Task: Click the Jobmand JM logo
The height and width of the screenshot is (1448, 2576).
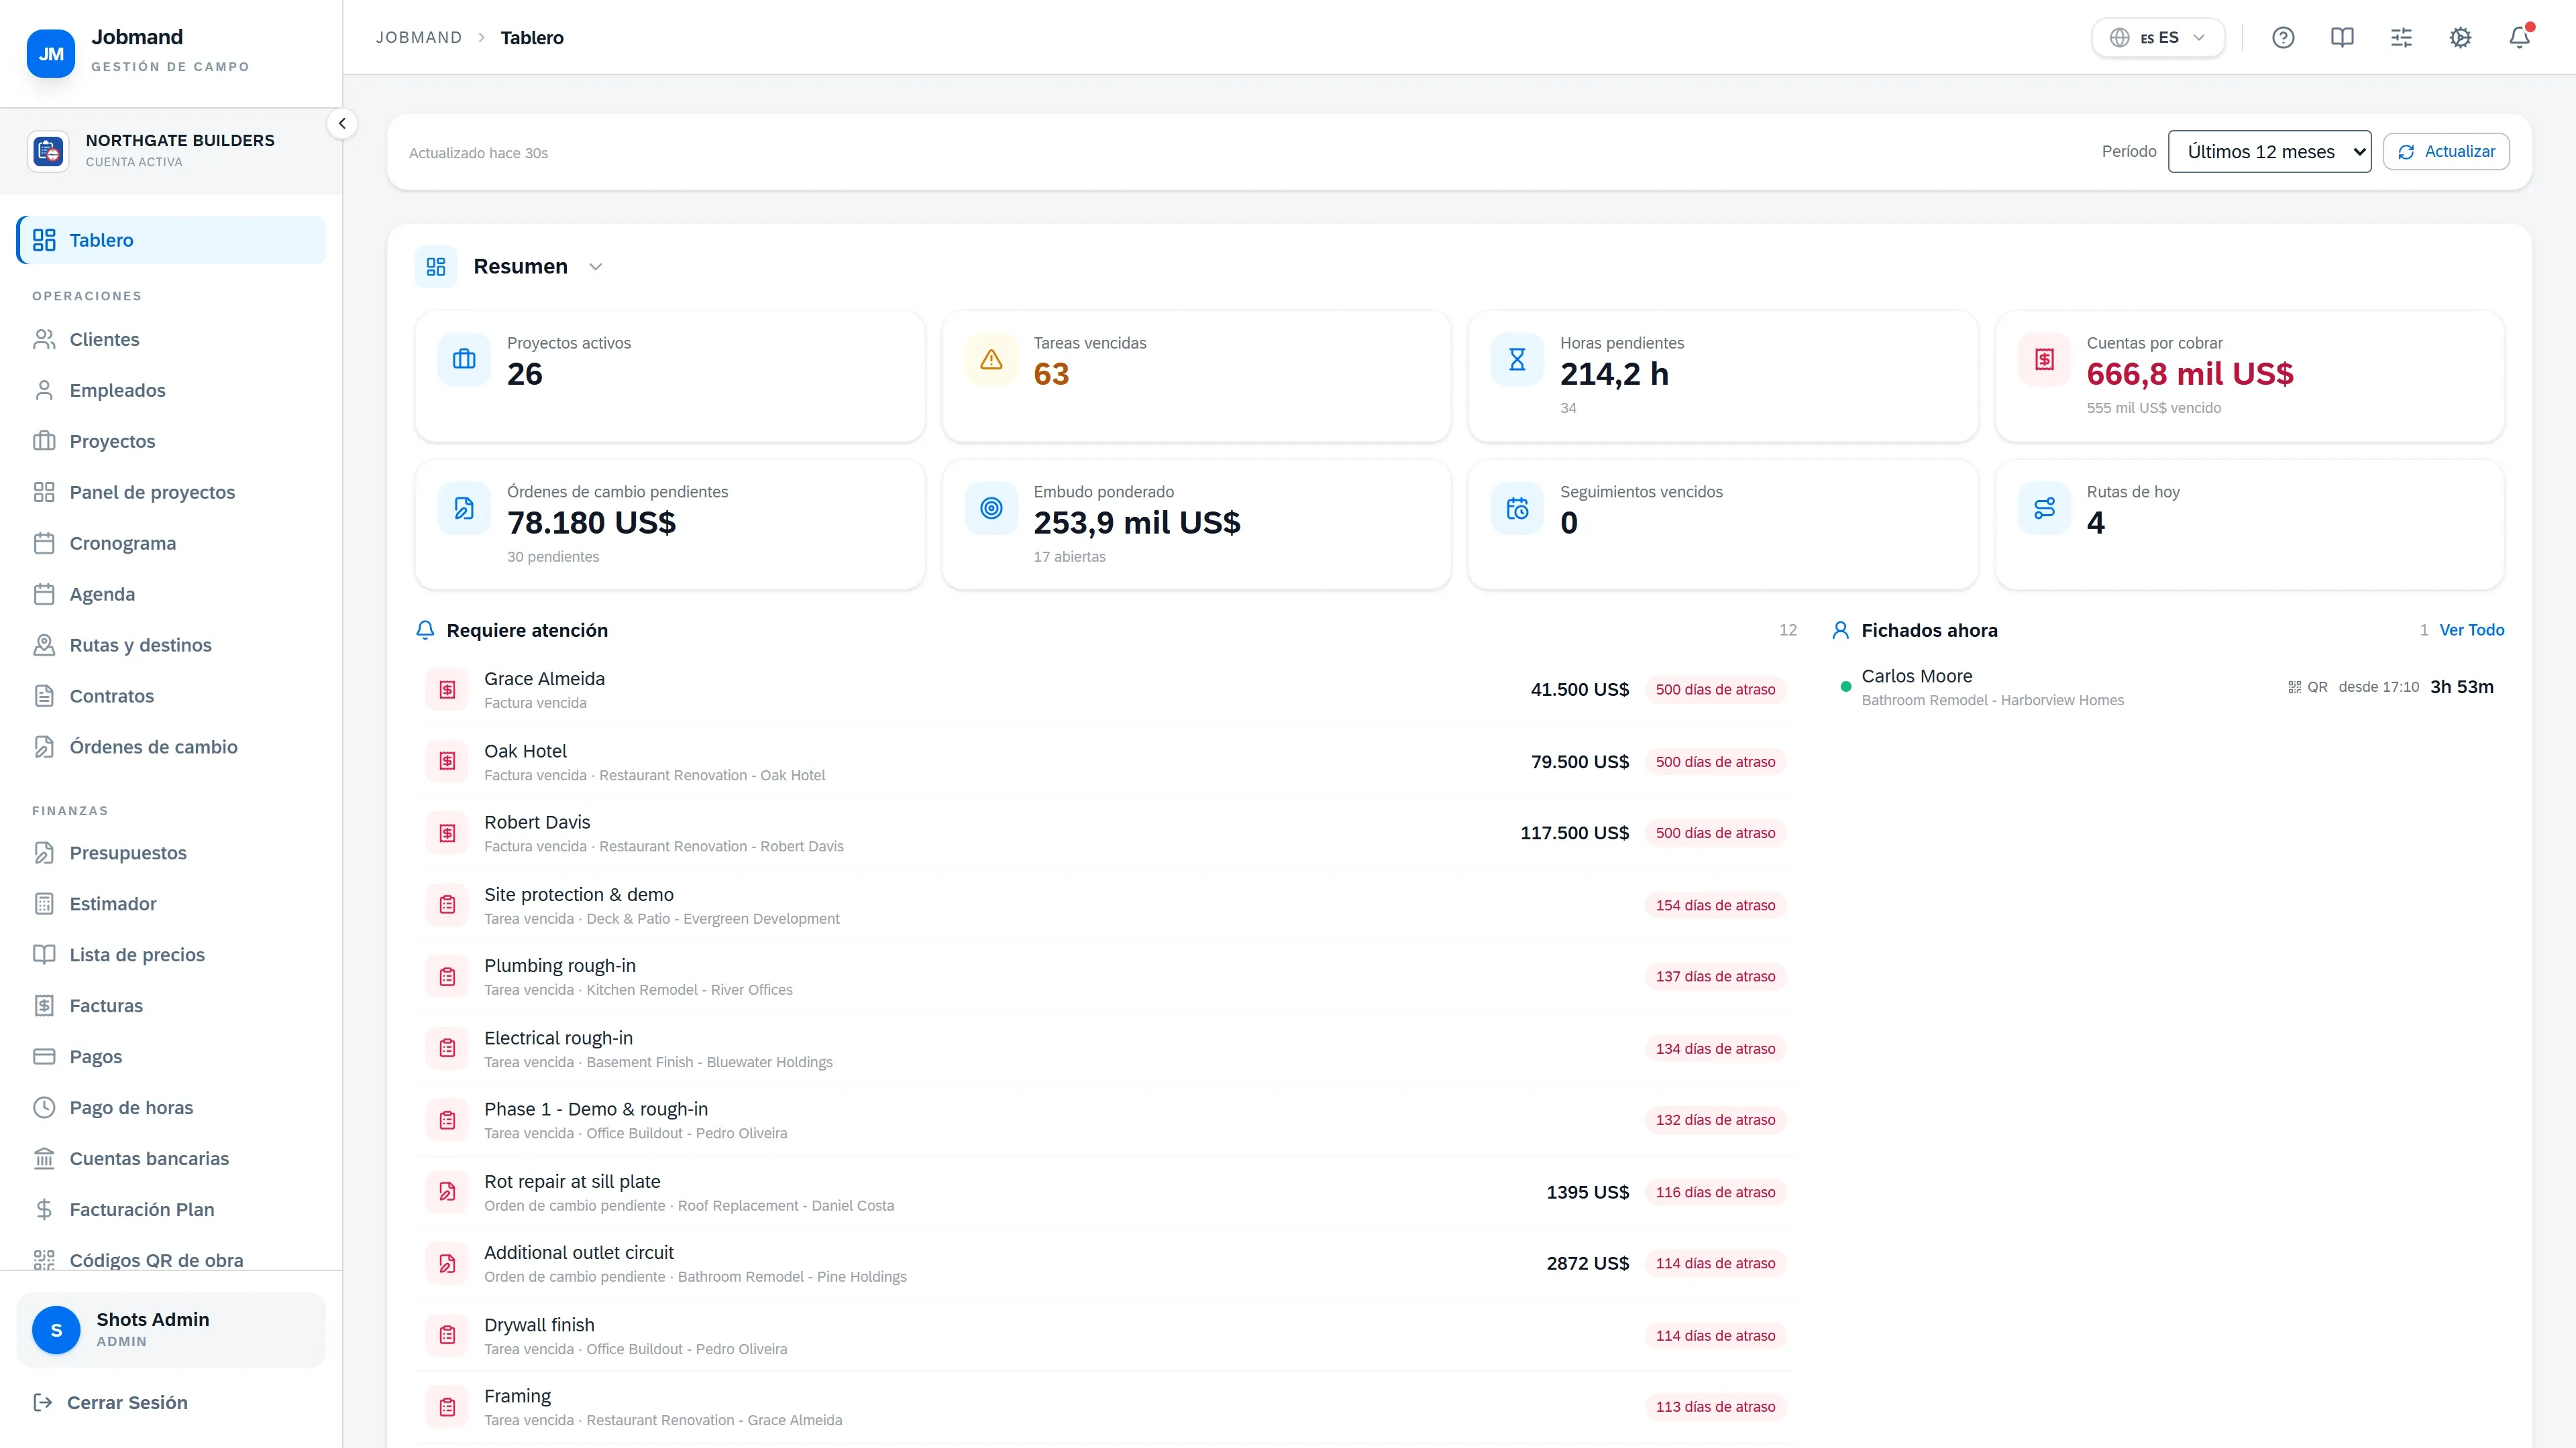Action: click(51, 53)
